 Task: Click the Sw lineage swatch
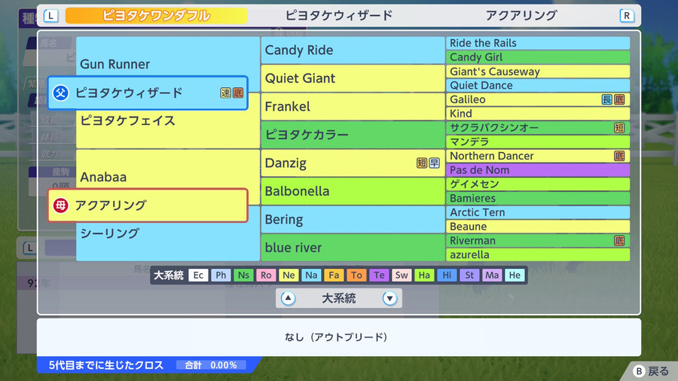pyautogui.click(x=402, y=275)
